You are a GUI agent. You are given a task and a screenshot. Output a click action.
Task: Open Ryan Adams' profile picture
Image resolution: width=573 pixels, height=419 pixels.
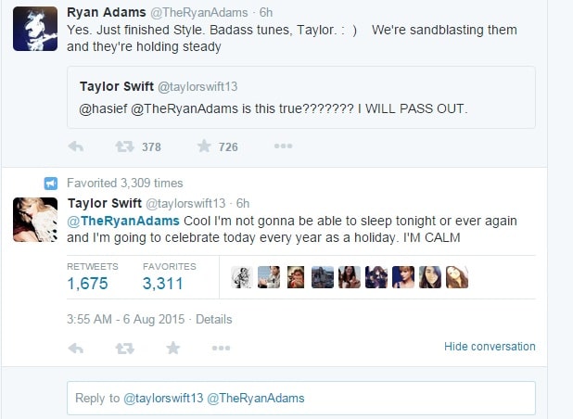coord(36,27)
